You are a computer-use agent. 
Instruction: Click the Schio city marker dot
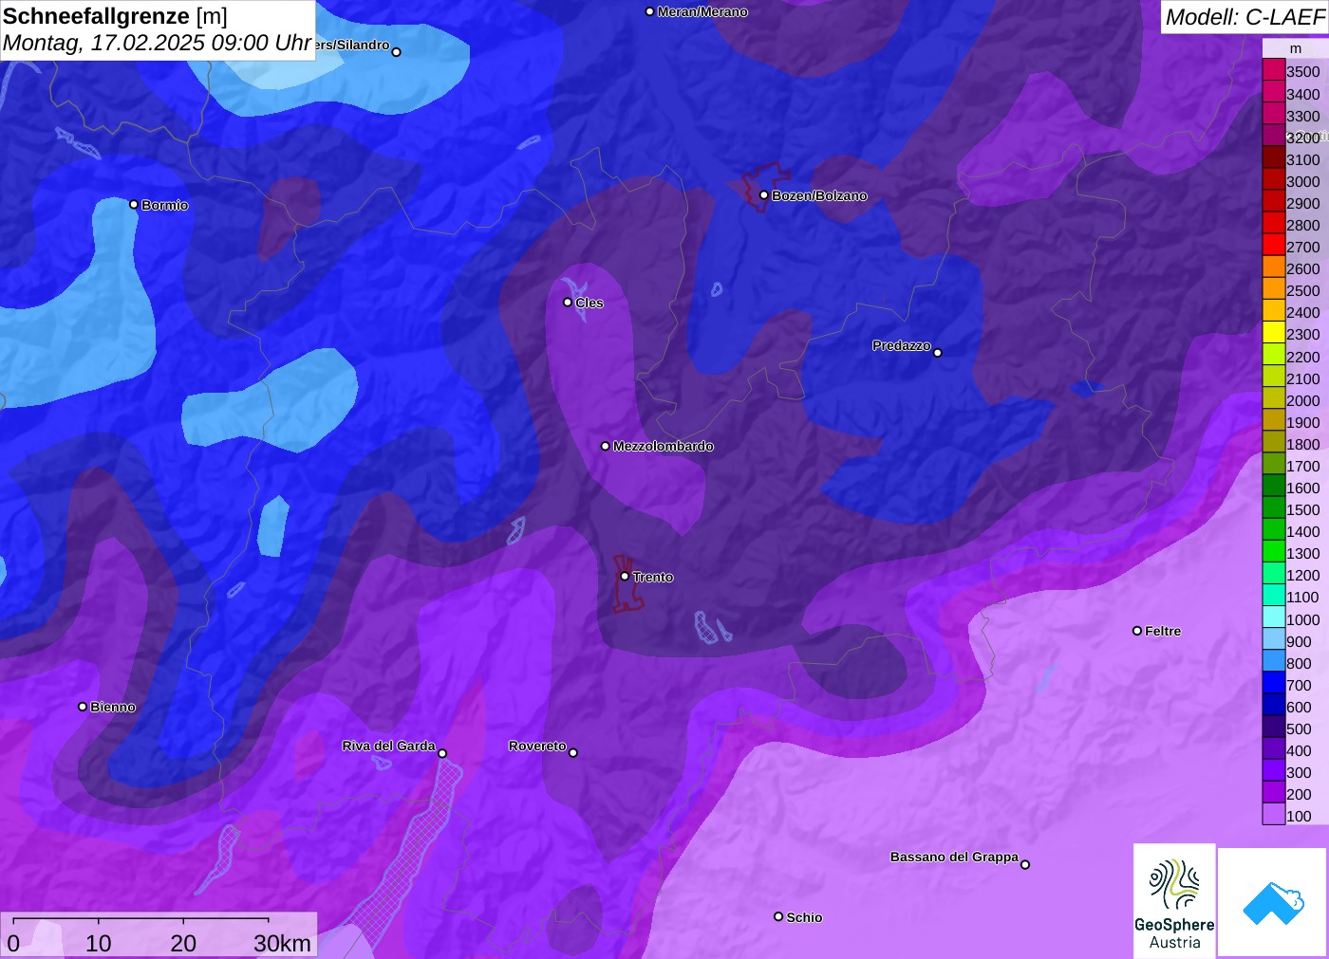[778, 916]
